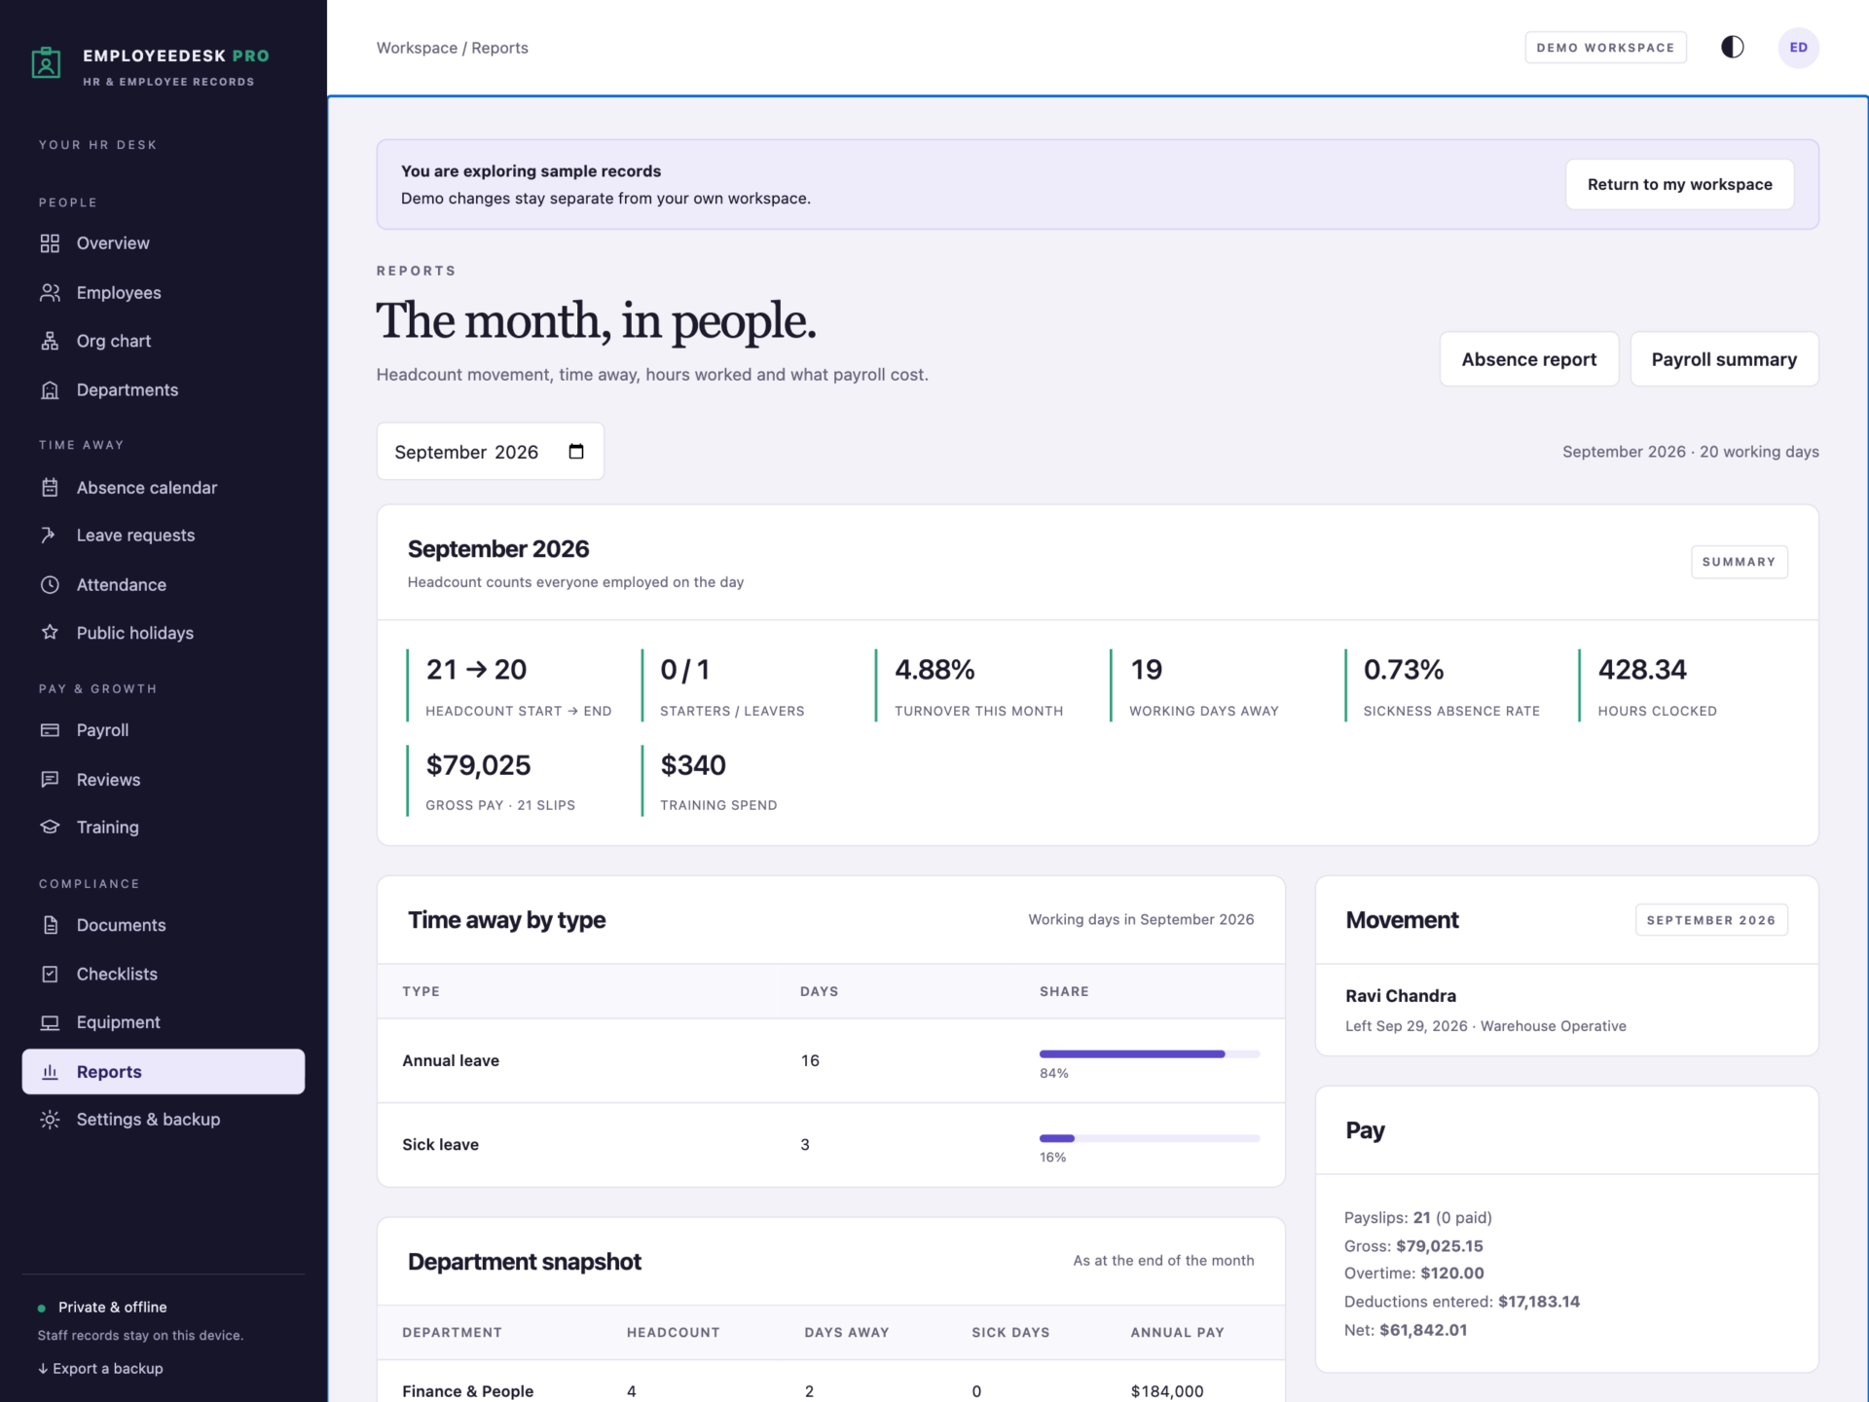The image size is (1869, 1402).
Task: Open the Training graduation cap icon
Action: coord(50,828)
